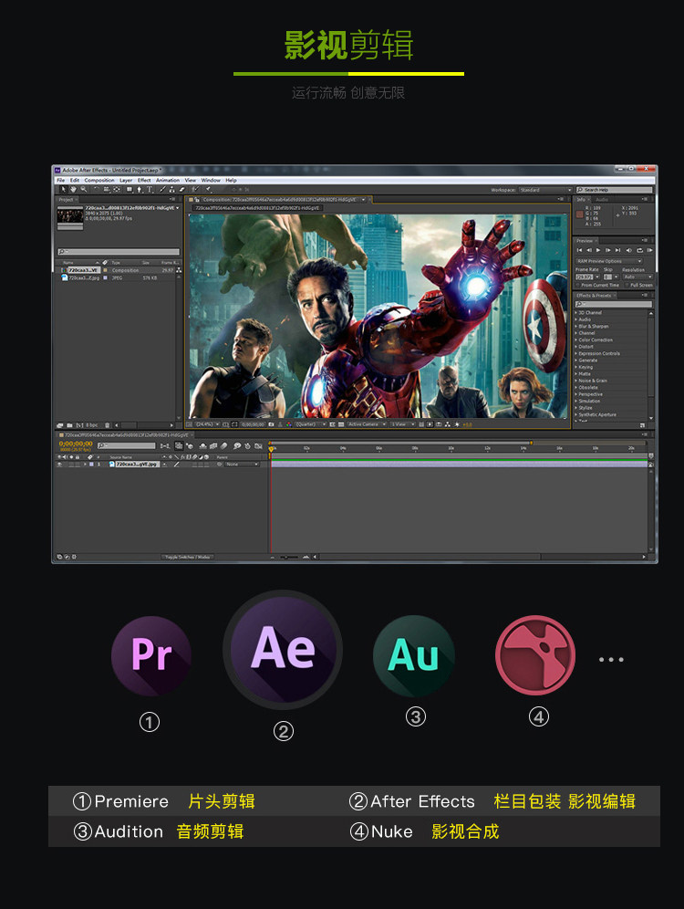Click the After Effects Ae logo

[x=283, y=649]
